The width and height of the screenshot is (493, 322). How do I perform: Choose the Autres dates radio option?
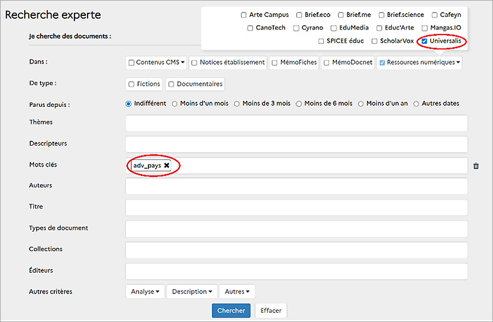click(416, 104)
